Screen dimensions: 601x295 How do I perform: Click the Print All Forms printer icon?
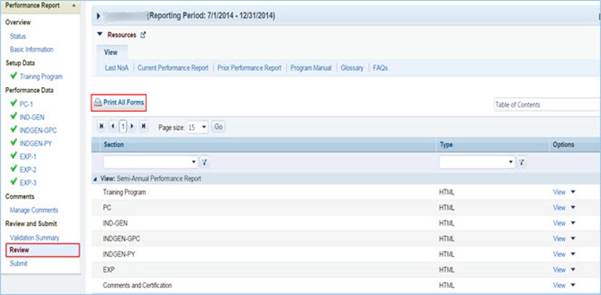click(98, 103)
